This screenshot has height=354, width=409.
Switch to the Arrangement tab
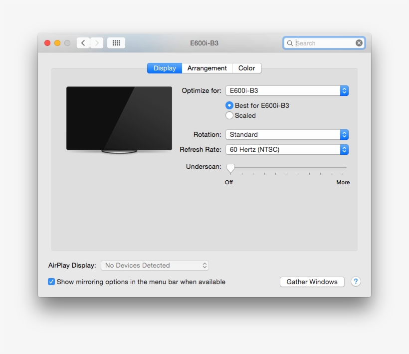point(207,68)
